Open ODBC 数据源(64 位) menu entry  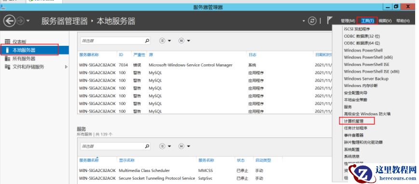(x=362, y=43)
